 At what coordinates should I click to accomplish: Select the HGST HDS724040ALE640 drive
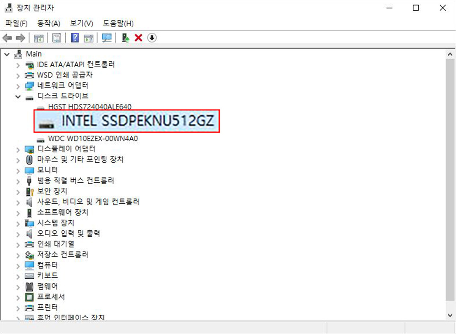click(90, 107)
